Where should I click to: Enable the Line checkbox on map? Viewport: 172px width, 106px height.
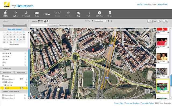[x=117, y=30]
